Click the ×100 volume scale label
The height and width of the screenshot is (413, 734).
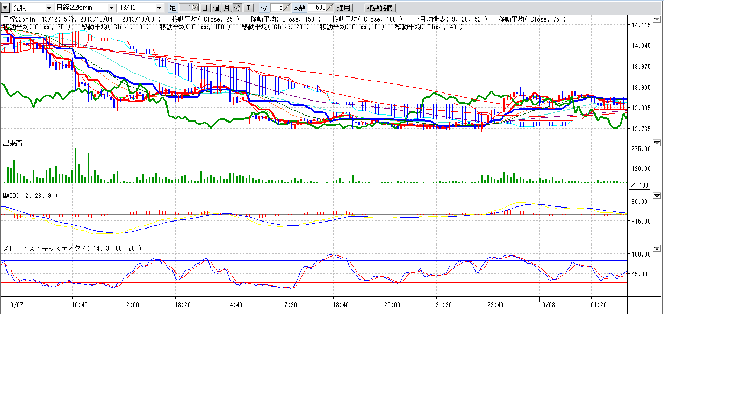click(639, 186)
